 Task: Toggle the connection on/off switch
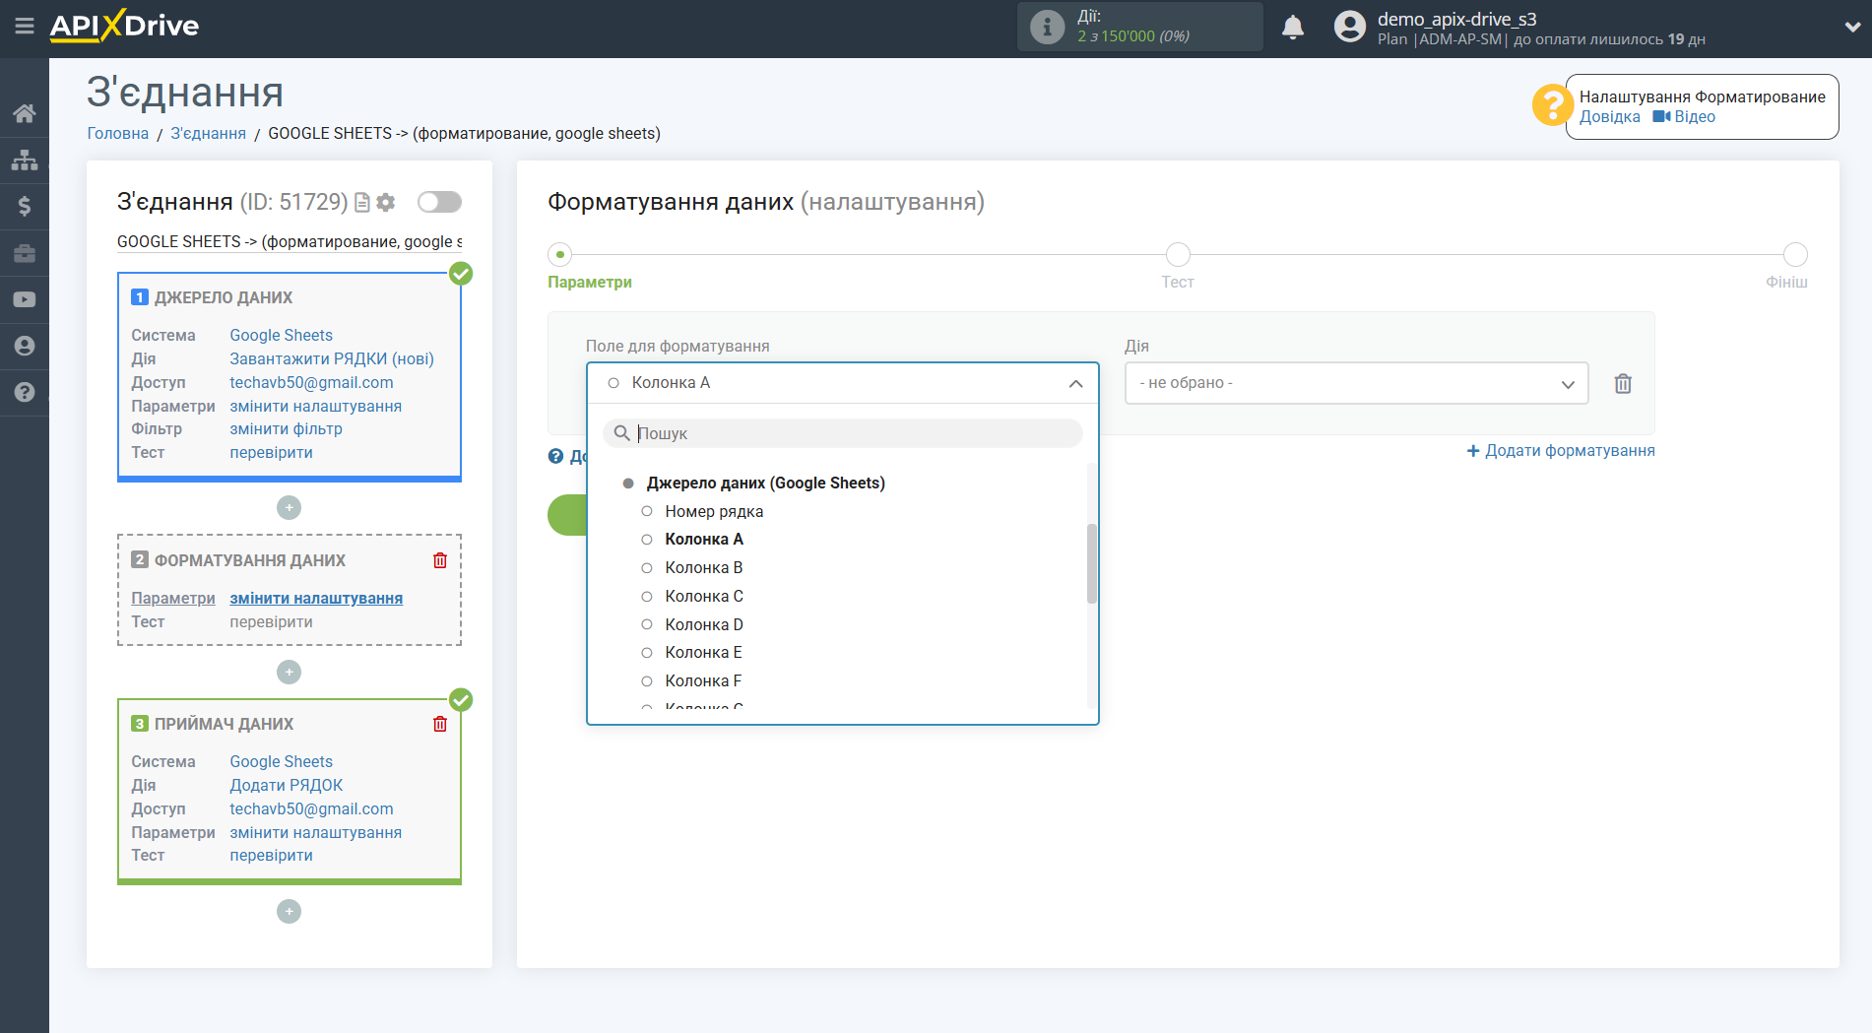439,202
